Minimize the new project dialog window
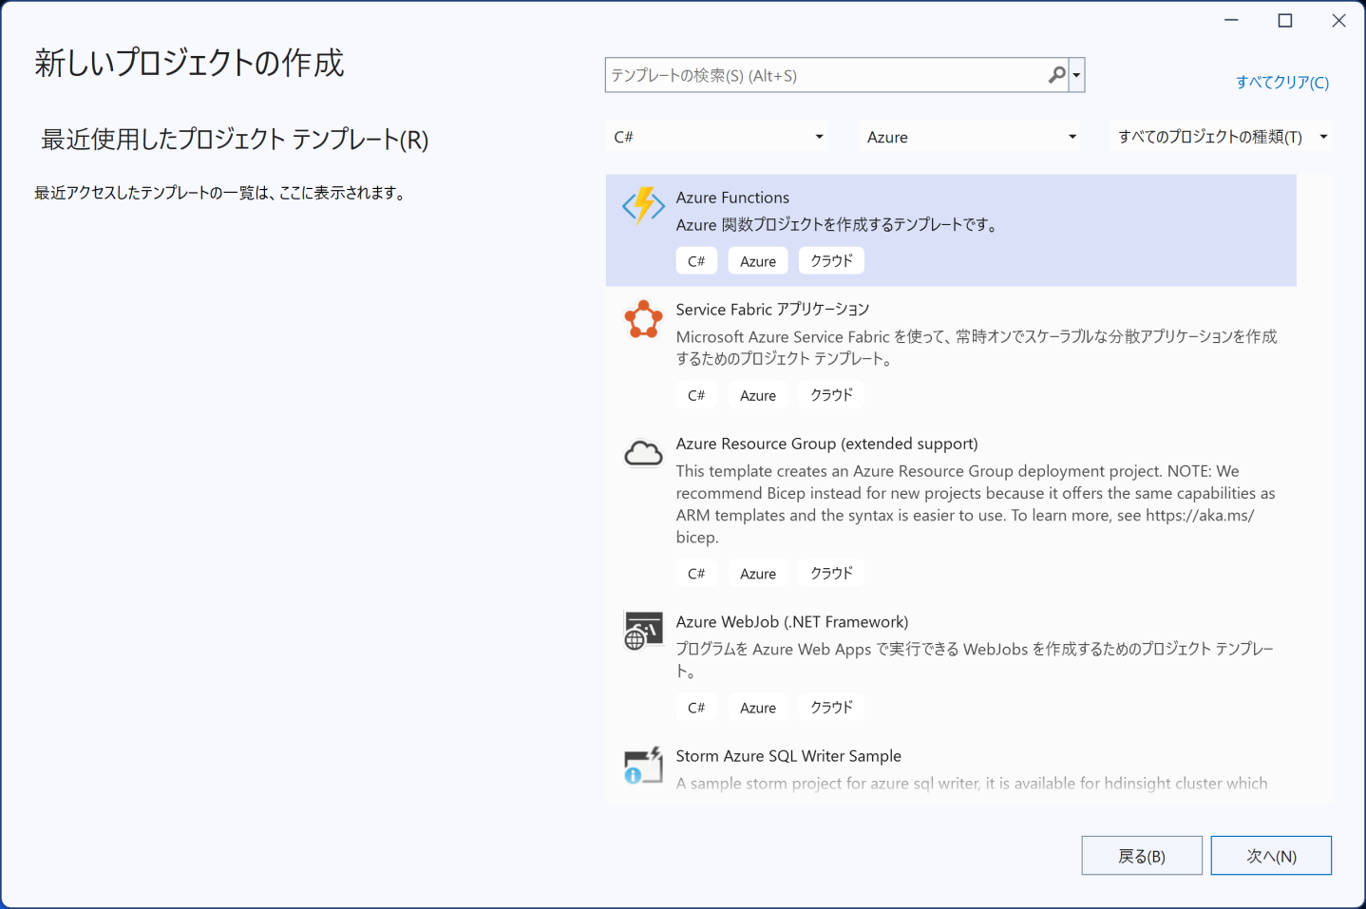 pyautogui.click(x=1231, y=21)
